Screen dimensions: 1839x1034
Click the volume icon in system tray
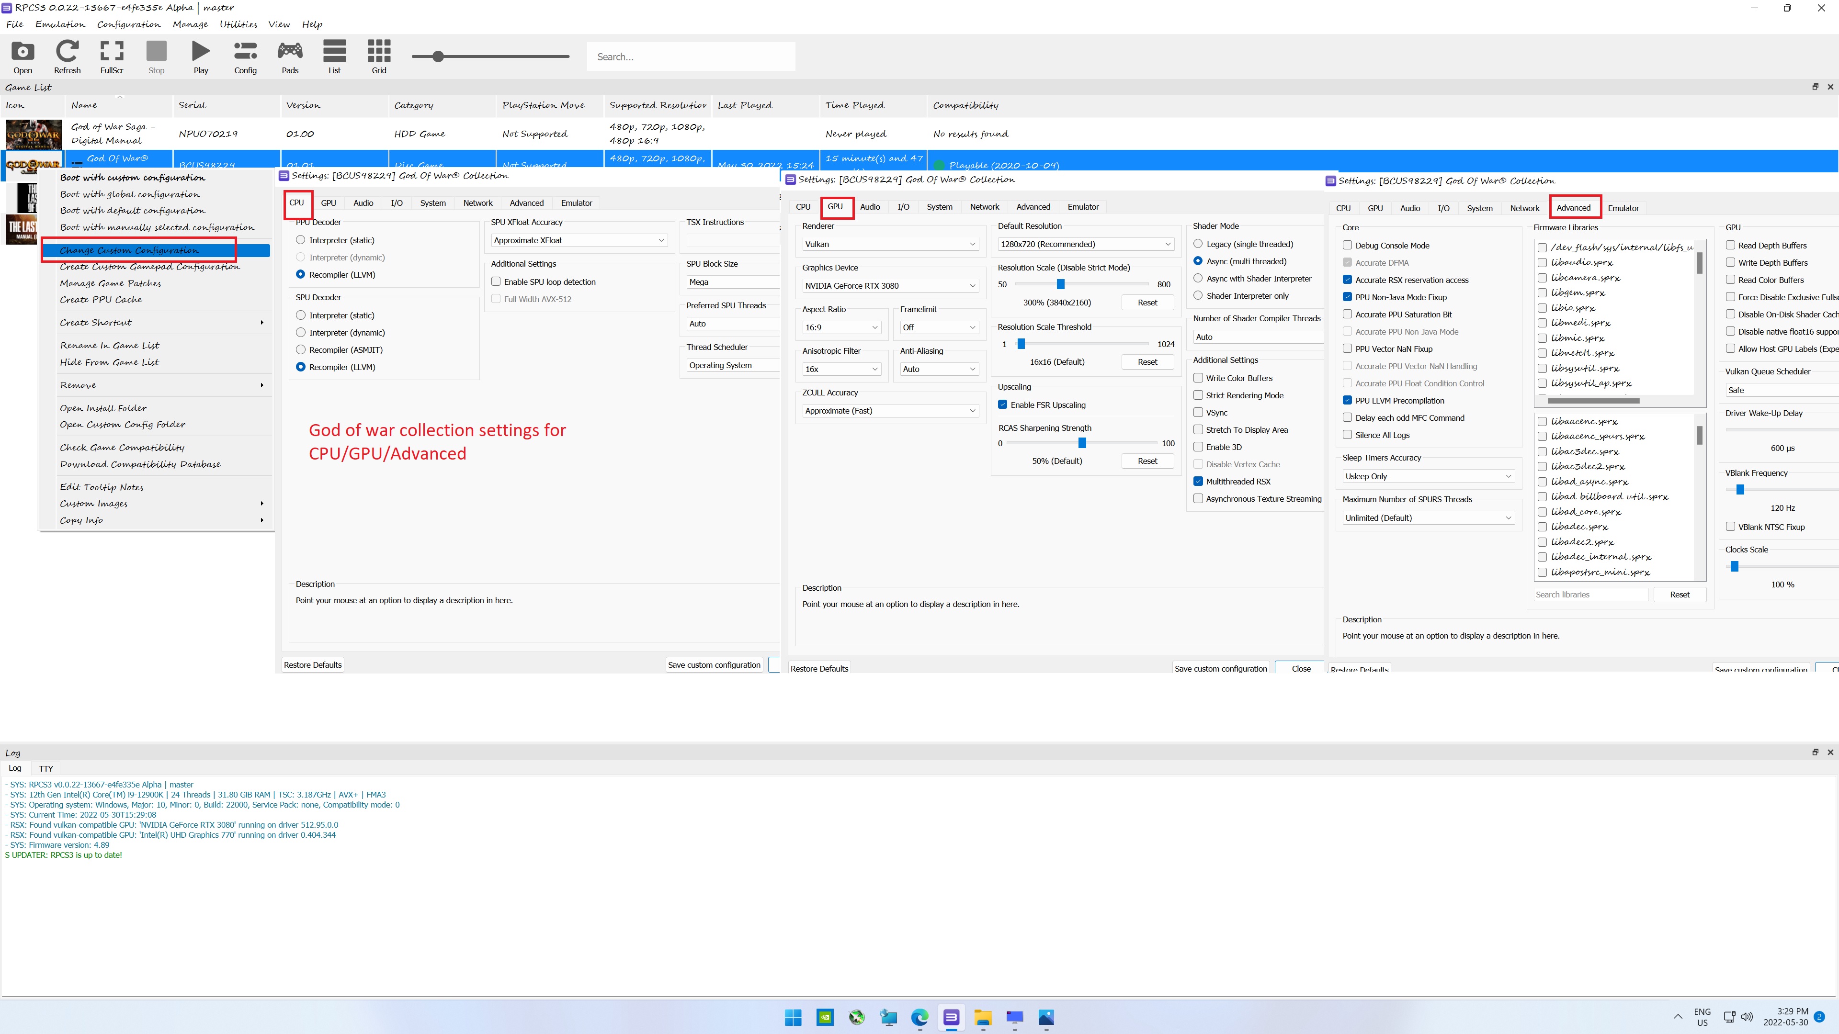(1747, 1017)
